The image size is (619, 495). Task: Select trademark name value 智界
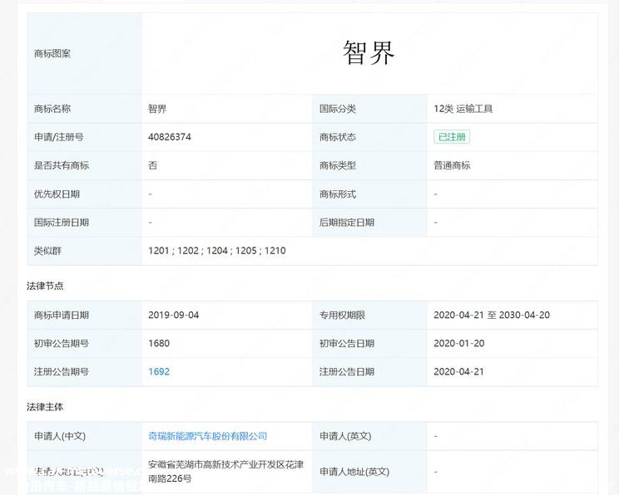point(157,109)
